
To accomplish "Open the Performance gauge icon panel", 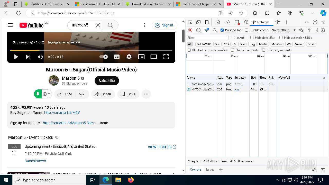I will pos(277,22).
